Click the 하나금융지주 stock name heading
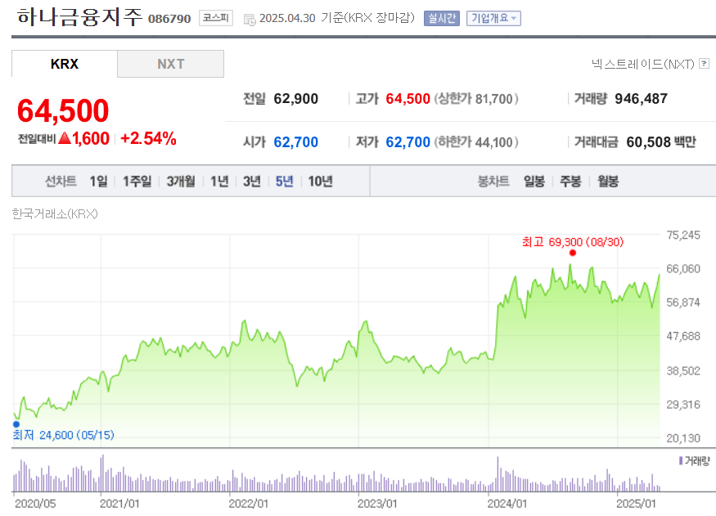Image resolution: width=716 pixels, height=516 pixels. (x=80, y=17)
